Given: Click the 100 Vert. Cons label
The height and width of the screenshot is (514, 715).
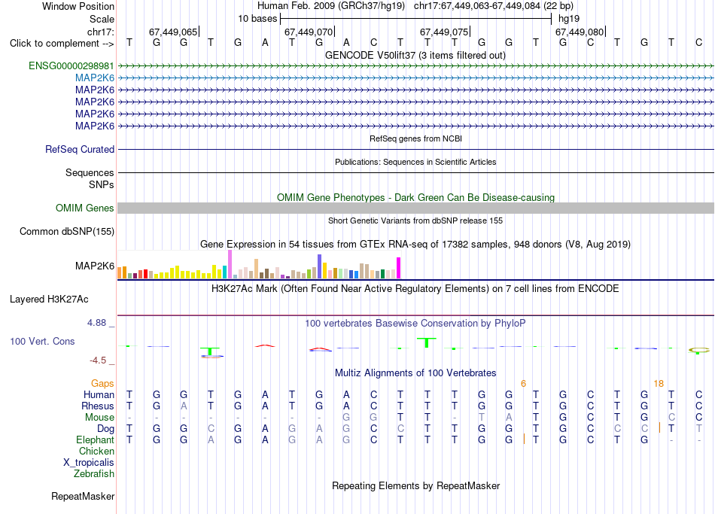Looking at the screenshot, I should (42, 341).
